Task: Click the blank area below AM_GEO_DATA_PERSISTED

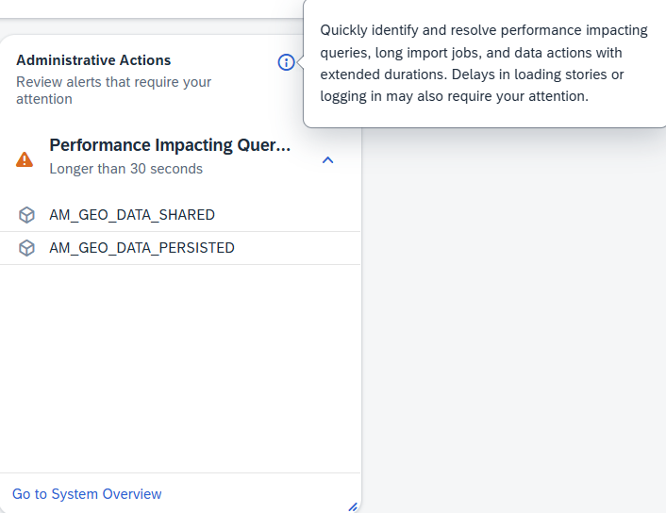Action: point(179,368)
